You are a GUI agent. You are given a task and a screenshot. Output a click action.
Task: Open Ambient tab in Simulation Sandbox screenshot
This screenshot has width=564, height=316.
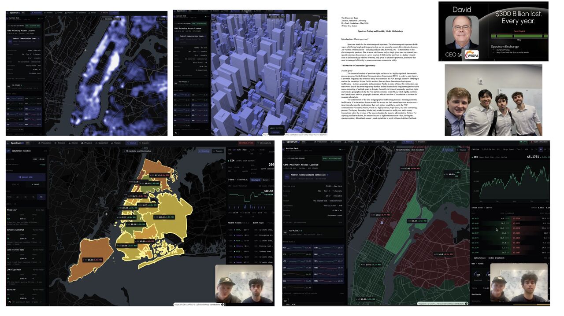pyautogui.click(x=60, y=143)
